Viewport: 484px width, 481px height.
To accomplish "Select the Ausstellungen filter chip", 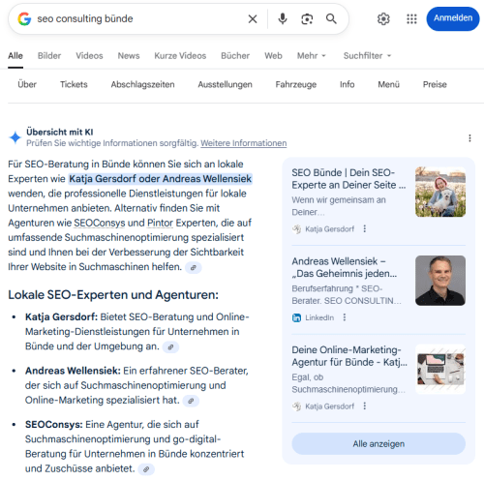I will tap(225, 84).
